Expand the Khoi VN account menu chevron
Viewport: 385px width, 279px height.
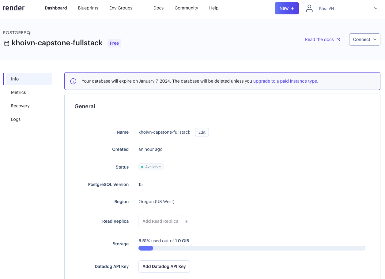(x=376, y=8)
